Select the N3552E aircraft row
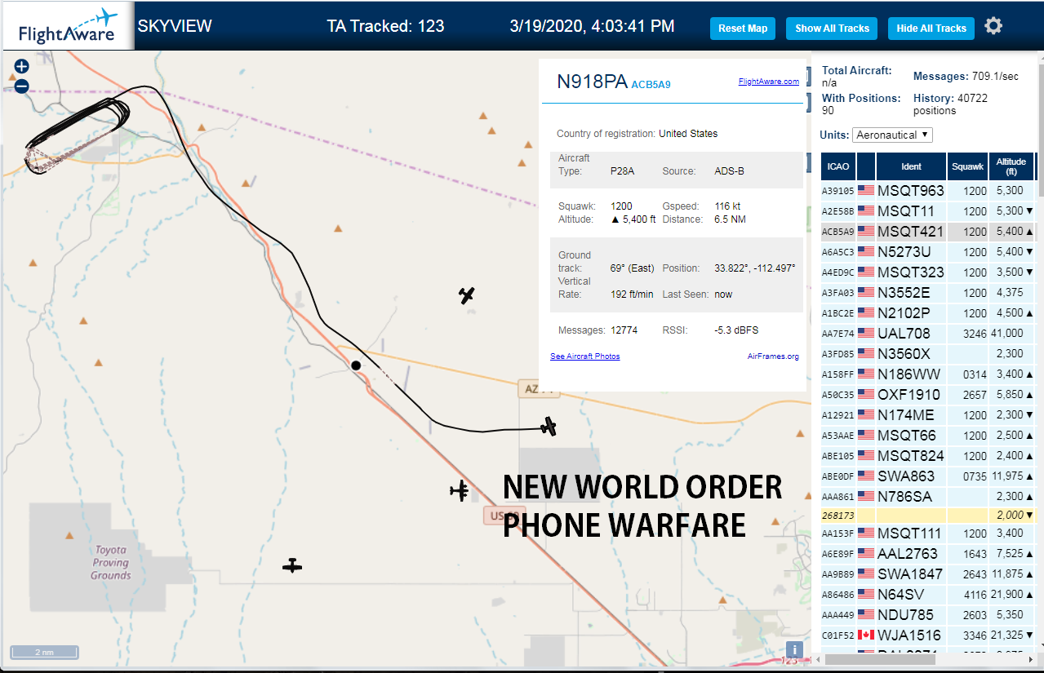The height and width of the screenshot is (673, 1044). point(928,293)
